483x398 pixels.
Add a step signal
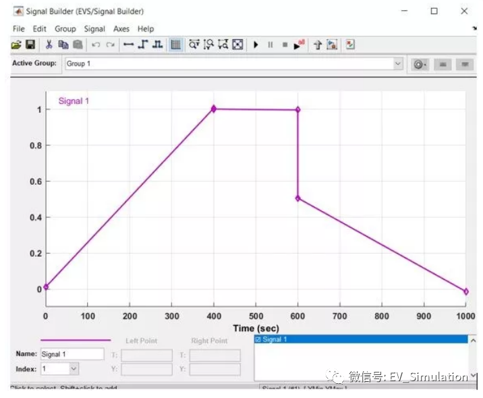tap(143, 45)
